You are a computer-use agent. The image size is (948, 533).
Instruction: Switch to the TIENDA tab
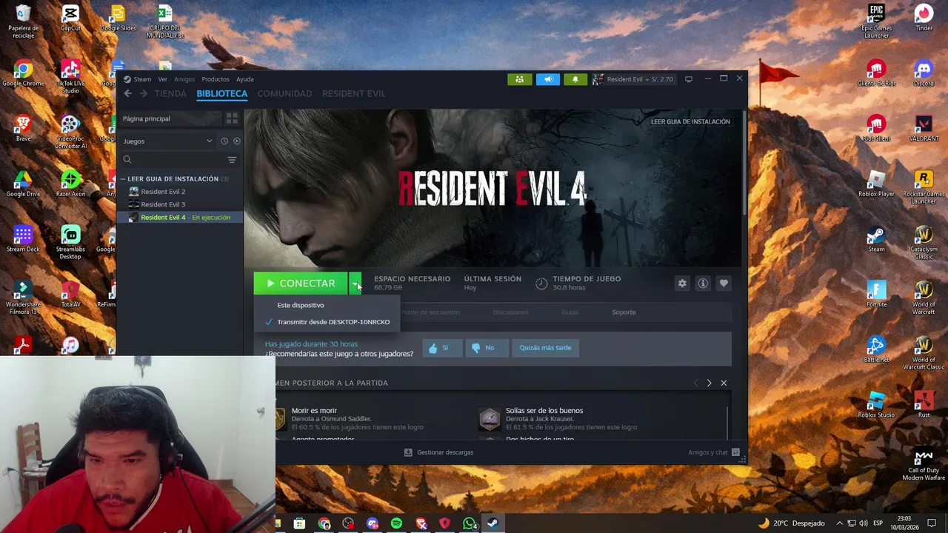[x=170, y=93]
